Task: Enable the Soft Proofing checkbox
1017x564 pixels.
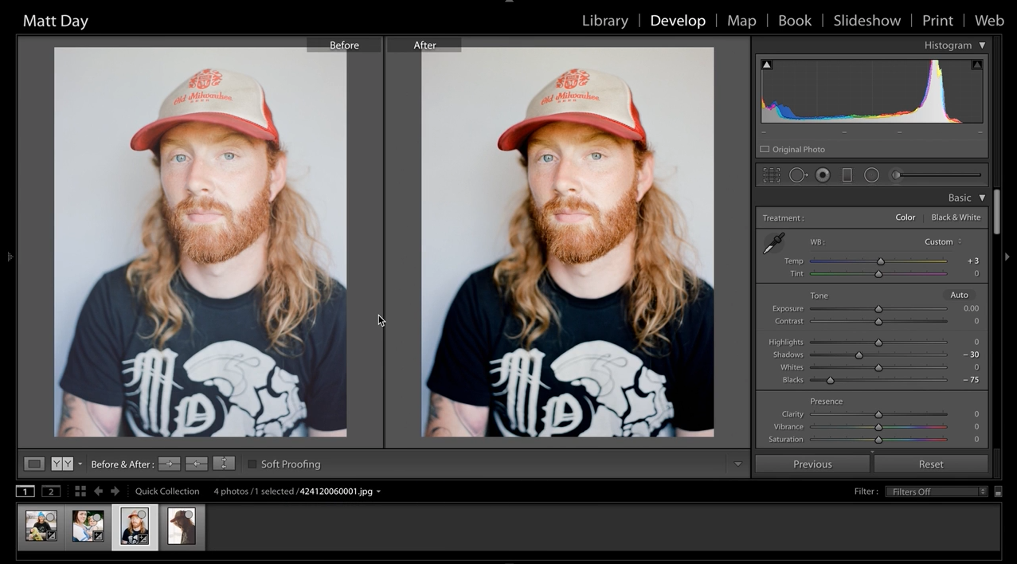Action: tap(252, 464)
